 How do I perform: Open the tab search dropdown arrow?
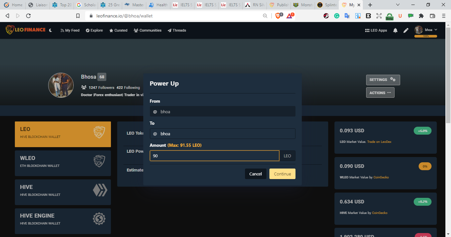[398, 5]
